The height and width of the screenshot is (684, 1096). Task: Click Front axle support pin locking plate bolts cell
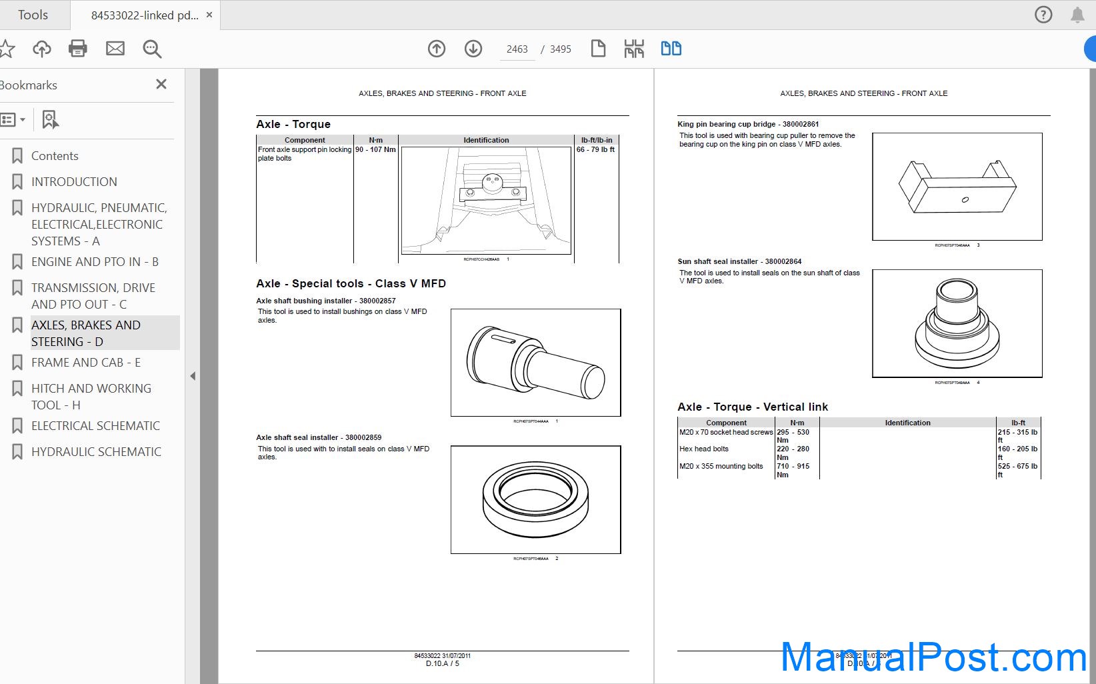[x=305, y=154]
